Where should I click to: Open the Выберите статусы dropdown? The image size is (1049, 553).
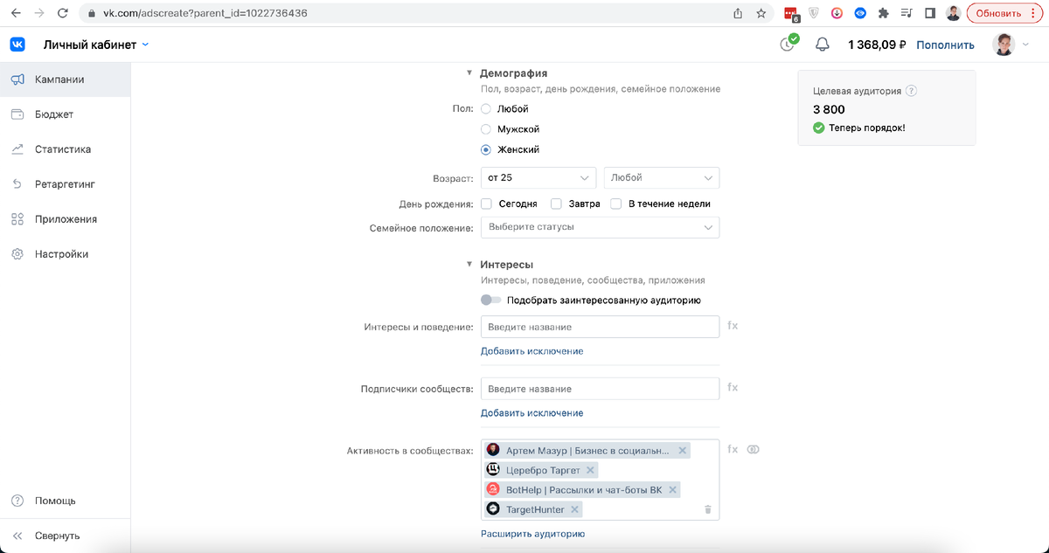point(600,226)
